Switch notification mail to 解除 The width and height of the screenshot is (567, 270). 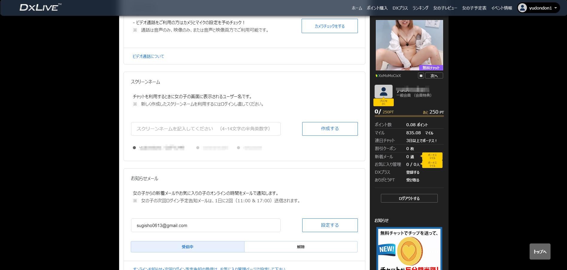301,247
